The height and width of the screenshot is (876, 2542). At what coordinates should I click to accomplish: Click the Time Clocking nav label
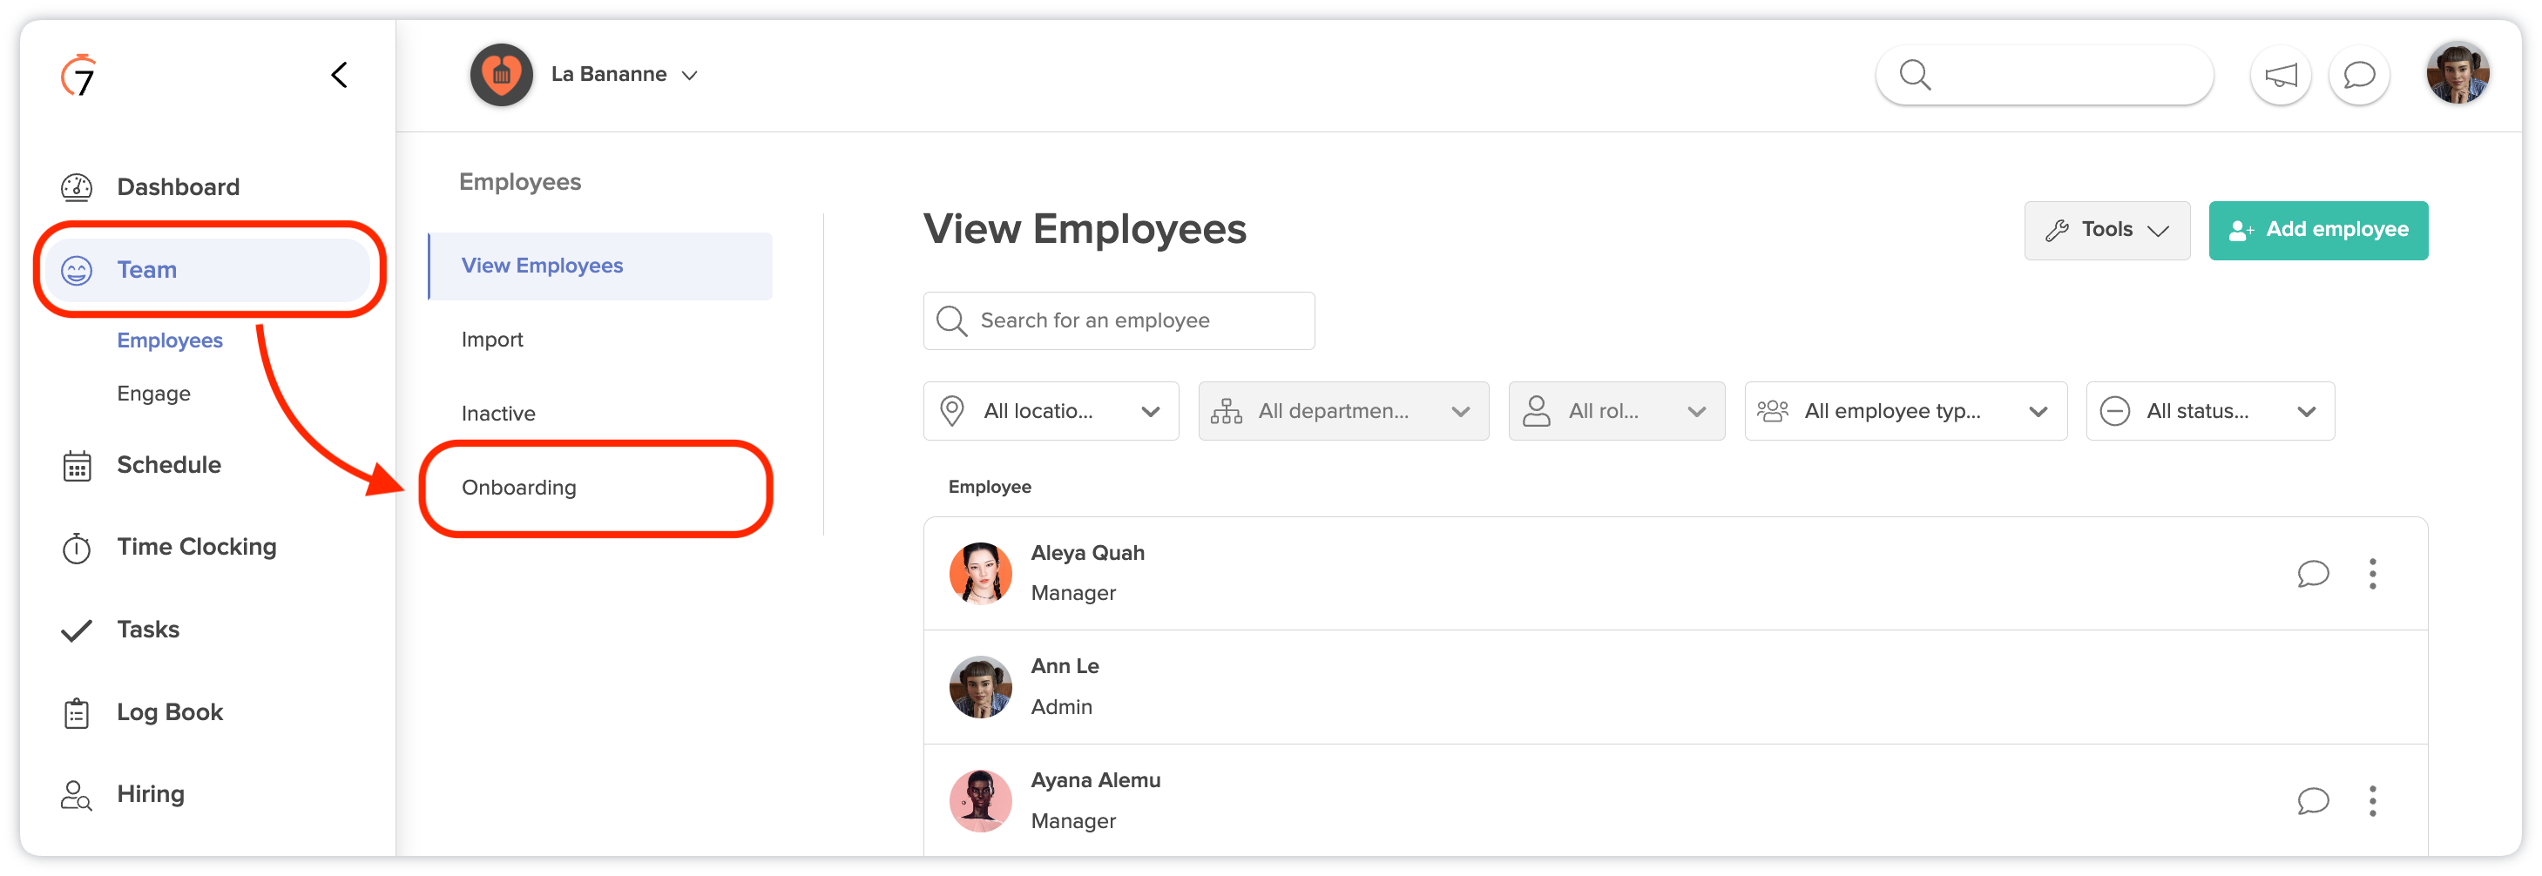click(x=196, y=548)
